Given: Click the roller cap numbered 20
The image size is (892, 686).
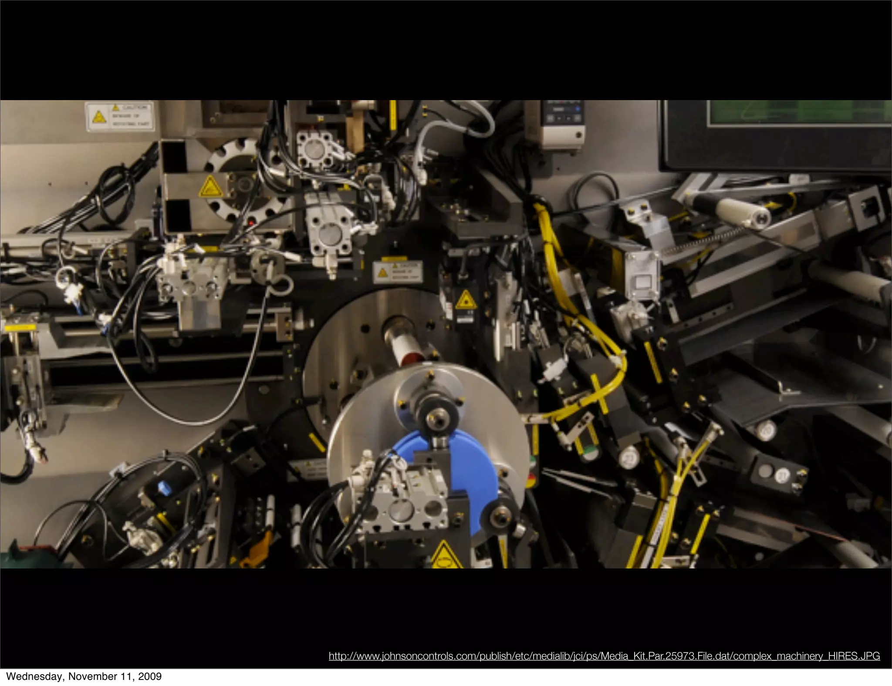Looking at the screenshot, I should 767,430.
